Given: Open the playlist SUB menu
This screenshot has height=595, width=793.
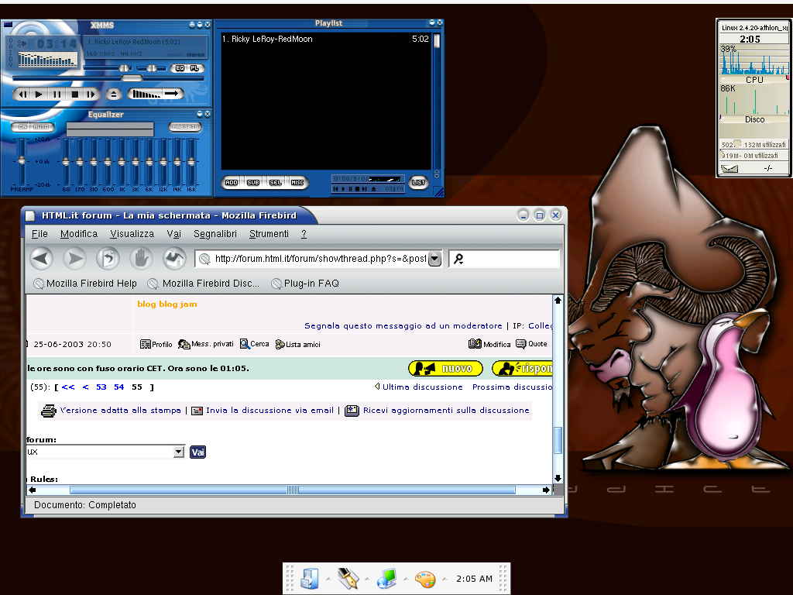Looking at the screenshot, I should [x=253, y=182].
